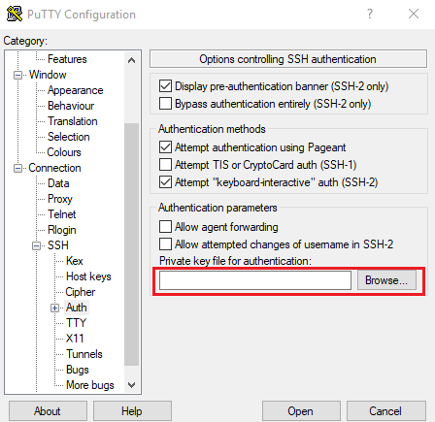435x422 pixels.
Task: Open Translation settings
Action: (73, 121)
